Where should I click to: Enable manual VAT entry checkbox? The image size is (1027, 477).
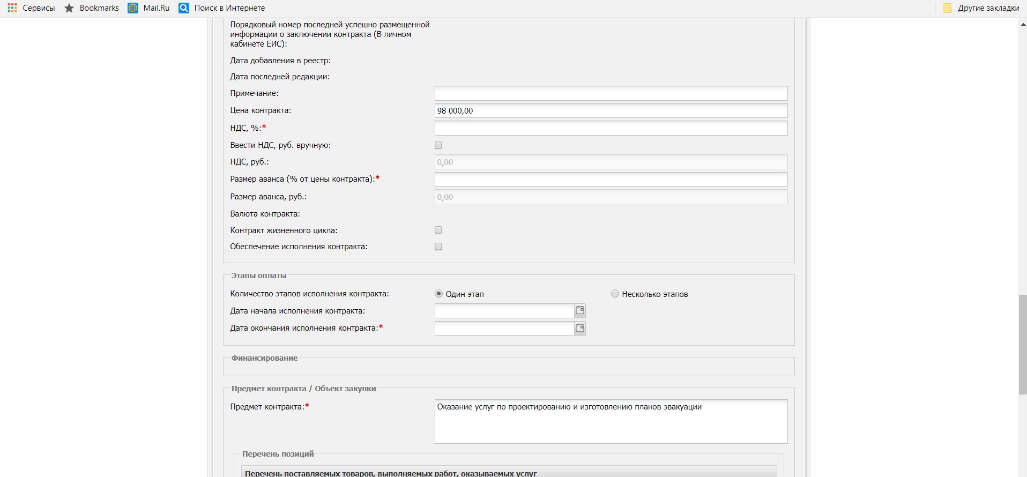tap(438, 145)
